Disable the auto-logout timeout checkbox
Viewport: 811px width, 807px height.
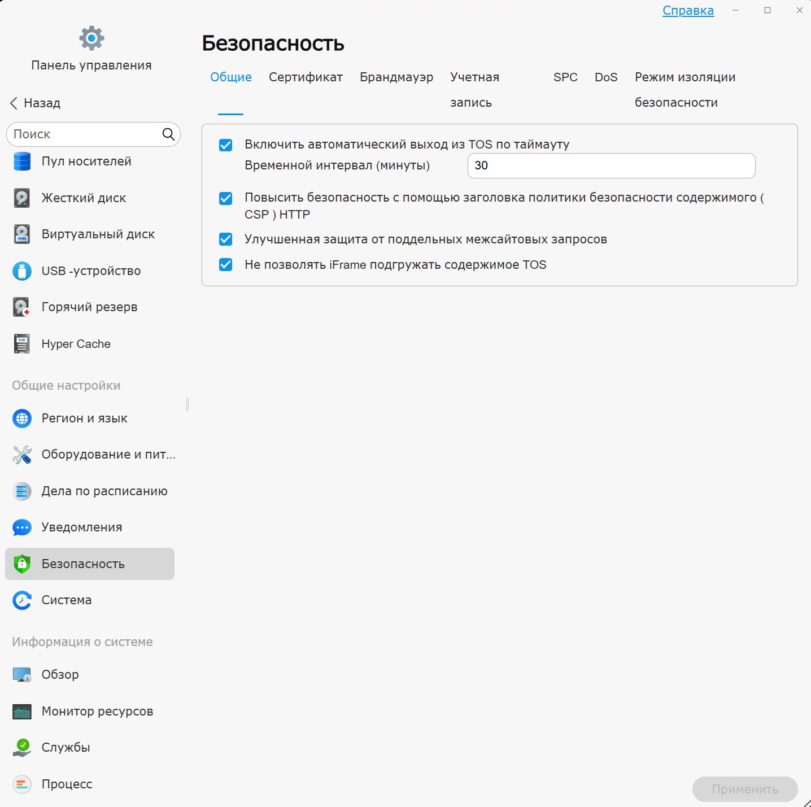[225, 145]
